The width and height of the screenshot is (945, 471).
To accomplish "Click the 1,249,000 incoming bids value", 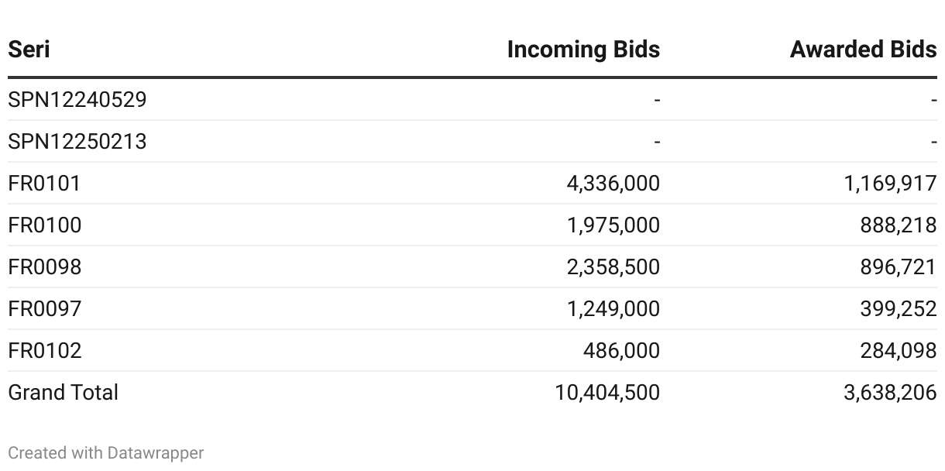I will tap(613, 309).
